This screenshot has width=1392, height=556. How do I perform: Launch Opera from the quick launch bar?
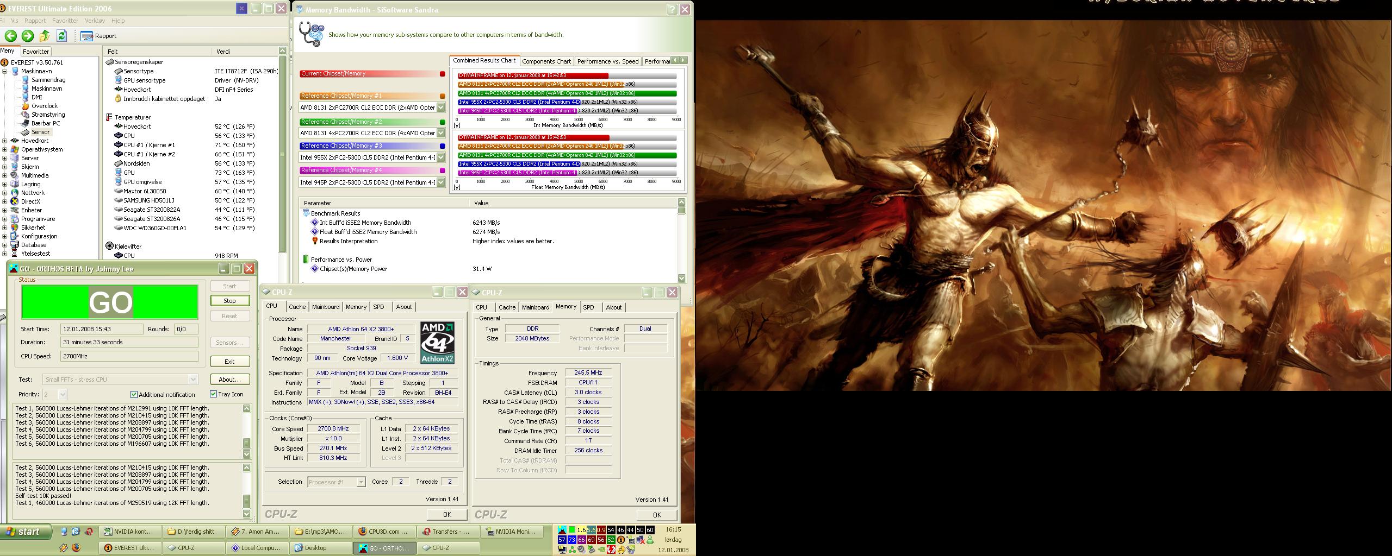click(89, 532)
